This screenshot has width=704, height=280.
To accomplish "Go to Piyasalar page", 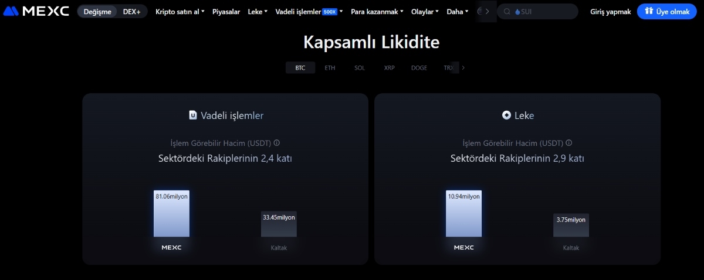I will (x=226, y=11).
